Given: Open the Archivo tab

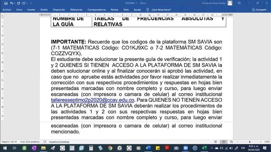Looking at the screenshot, I should click(7, 10).
